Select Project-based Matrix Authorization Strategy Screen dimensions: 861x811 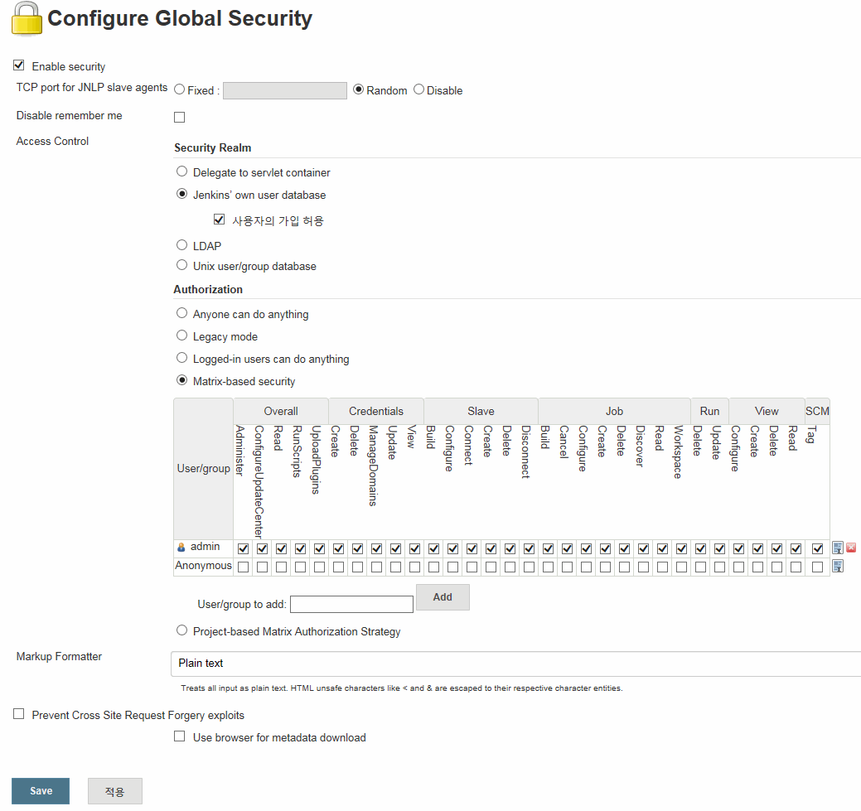pyautogui.click(x=181, y=630)
